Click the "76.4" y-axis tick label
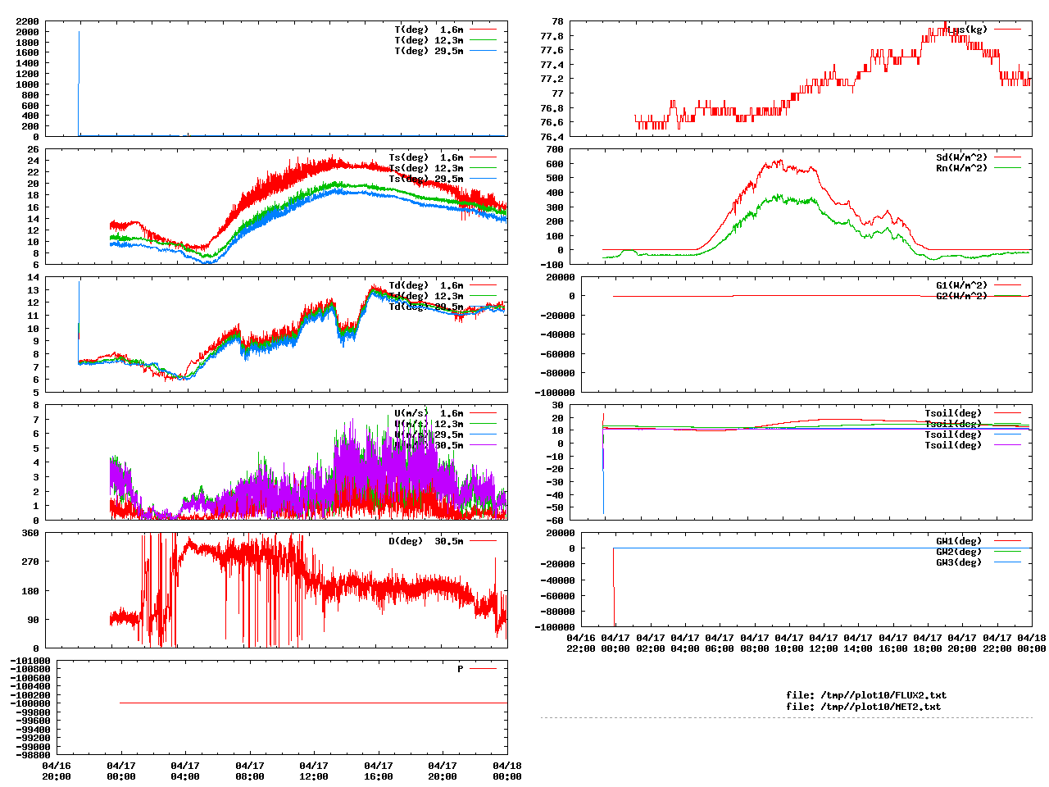Viewport: 1049px width, 787px height. pyautogui.click(x=552, y=137)
